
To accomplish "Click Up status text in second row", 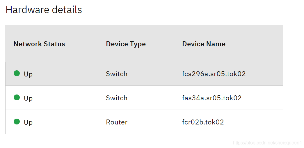I will (x=28, y=98).
